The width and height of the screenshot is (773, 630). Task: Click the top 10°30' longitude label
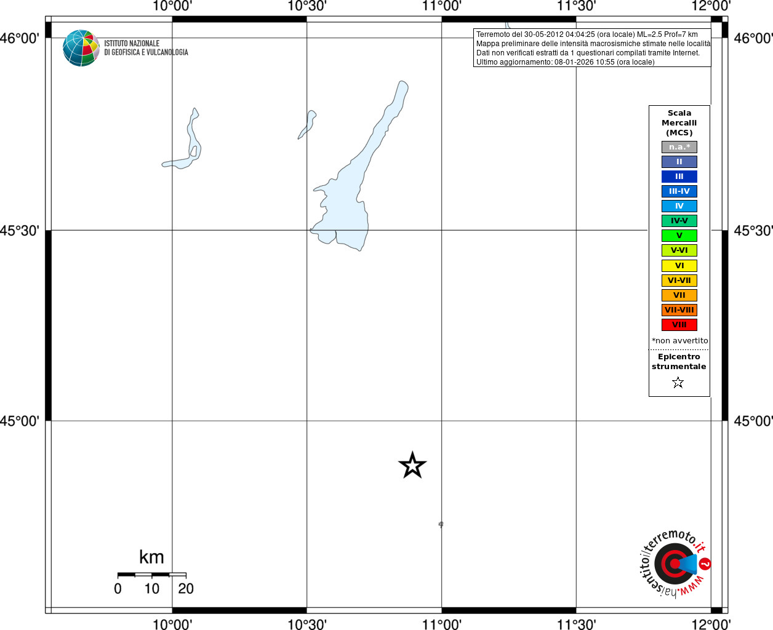click(x=306, y=6)
